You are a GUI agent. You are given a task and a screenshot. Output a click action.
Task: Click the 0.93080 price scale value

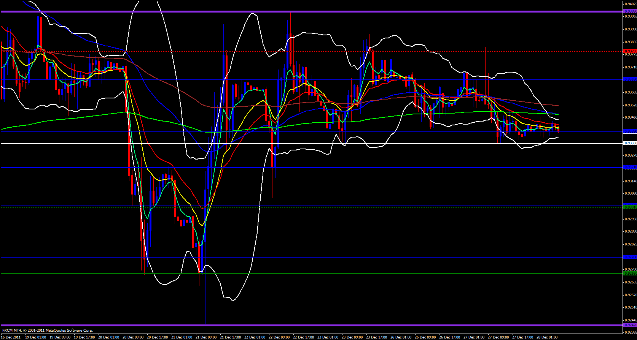click(x=631, y=193)
